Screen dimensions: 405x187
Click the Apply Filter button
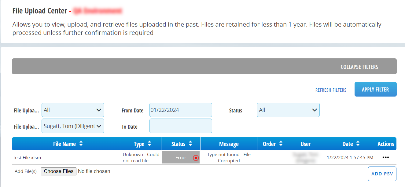[375, 89]
